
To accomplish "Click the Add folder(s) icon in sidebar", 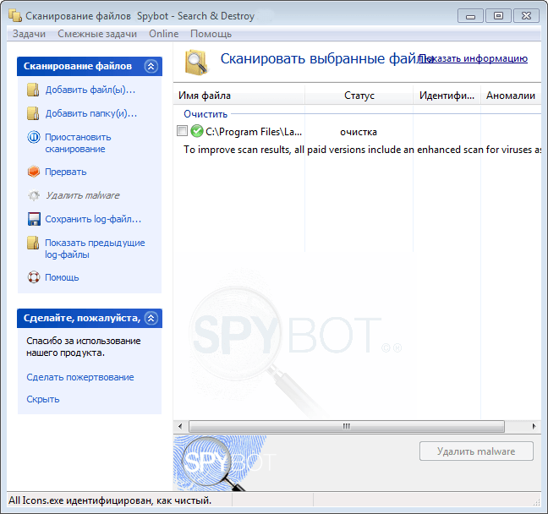I will pos(33,113).
